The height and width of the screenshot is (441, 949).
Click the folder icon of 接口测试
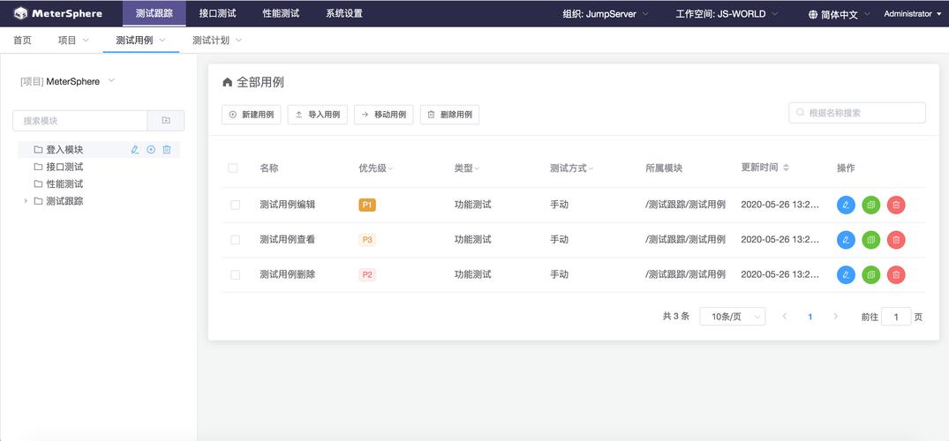[38, 167]
